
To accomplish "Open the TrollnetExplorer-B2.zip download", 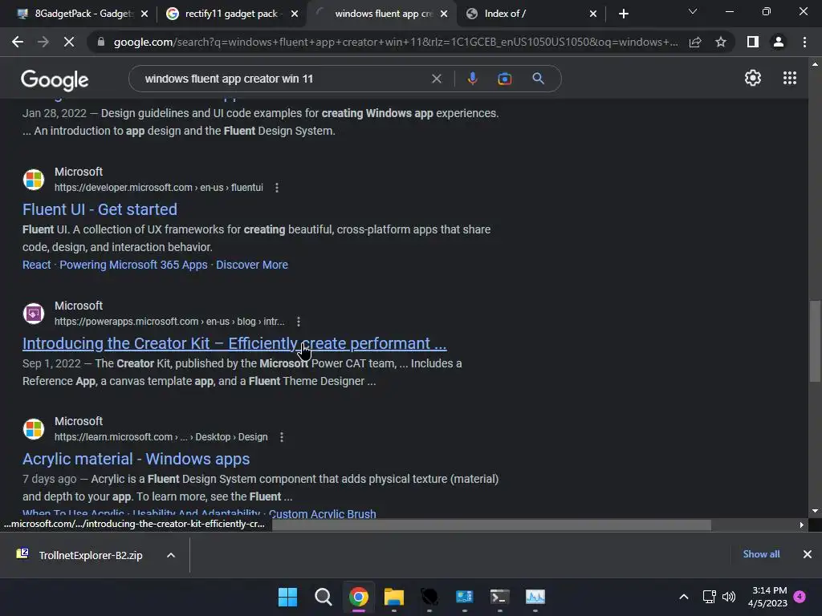I will click(90, 555).
